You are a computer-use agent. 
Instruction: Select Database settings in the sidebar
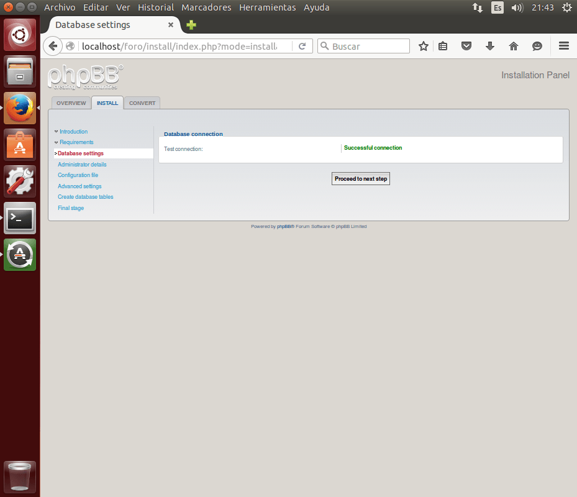(x=81, y=153)
